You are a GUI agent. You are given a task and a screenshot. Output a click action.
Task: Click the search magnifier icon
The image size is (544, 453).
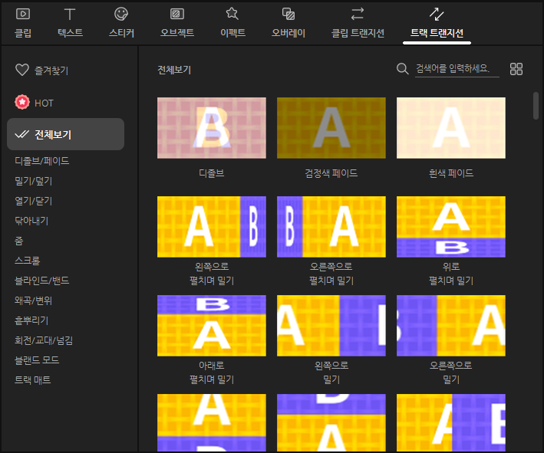click(x=402, y=70)
